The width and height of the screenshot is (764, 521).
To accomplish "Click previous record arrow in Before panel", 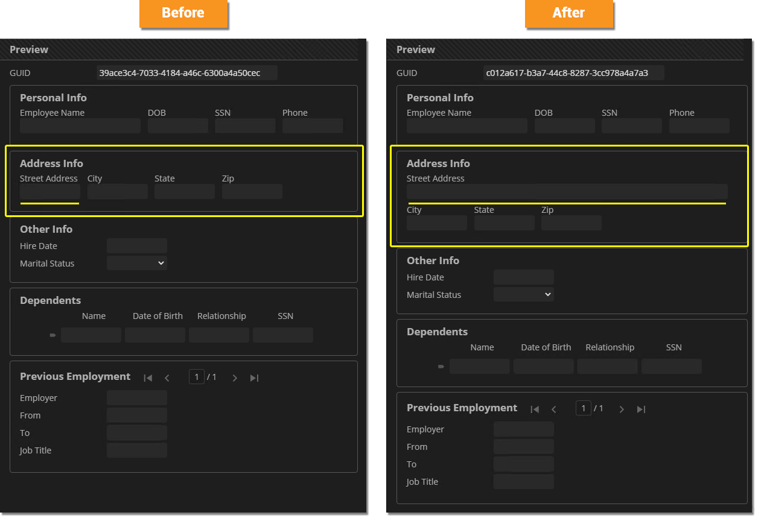I will (167, 378).
